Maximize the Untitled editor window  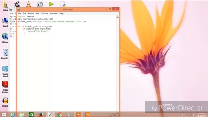point(110,9)
